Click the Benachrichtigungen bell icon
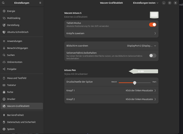 (4, 48)
